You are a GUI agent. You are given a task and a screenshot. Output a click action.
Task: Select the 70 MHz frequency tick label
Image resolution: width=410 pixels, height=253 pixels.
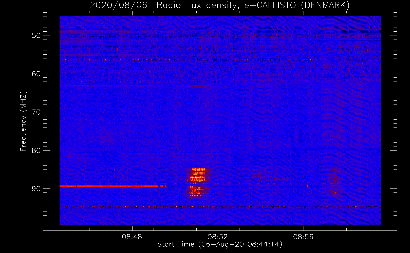36,112
